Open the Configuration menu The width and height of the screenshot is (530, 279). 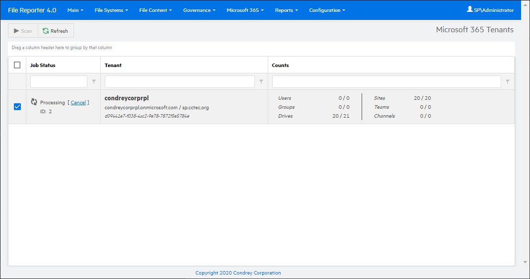(326, 10)
